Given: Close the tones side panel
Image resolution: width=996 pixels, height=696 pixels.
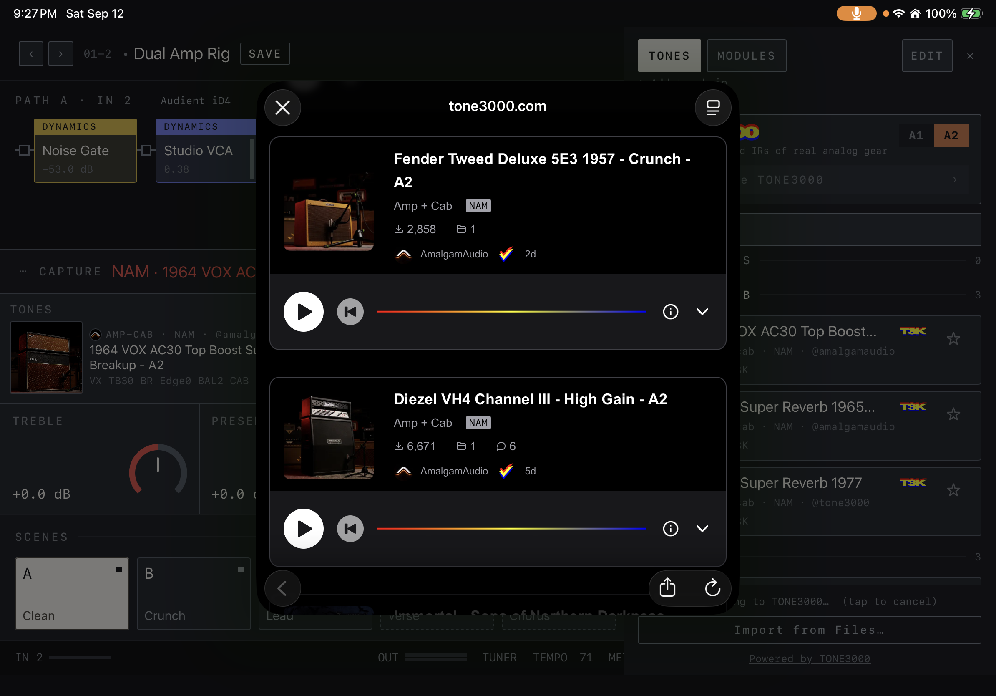Looking at the screenshot, I should click(x=970, y=56).
